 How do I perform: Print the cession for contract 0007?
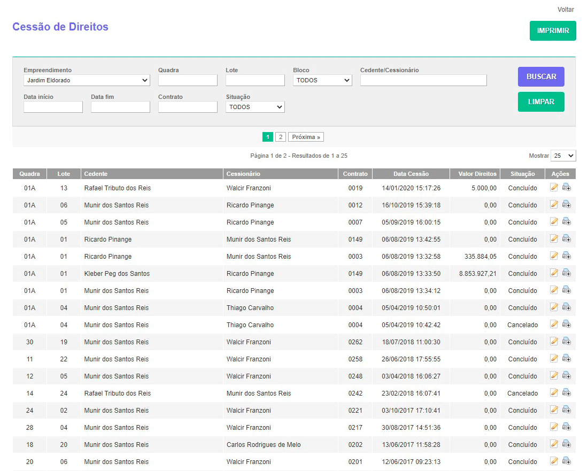pos(566,221)
